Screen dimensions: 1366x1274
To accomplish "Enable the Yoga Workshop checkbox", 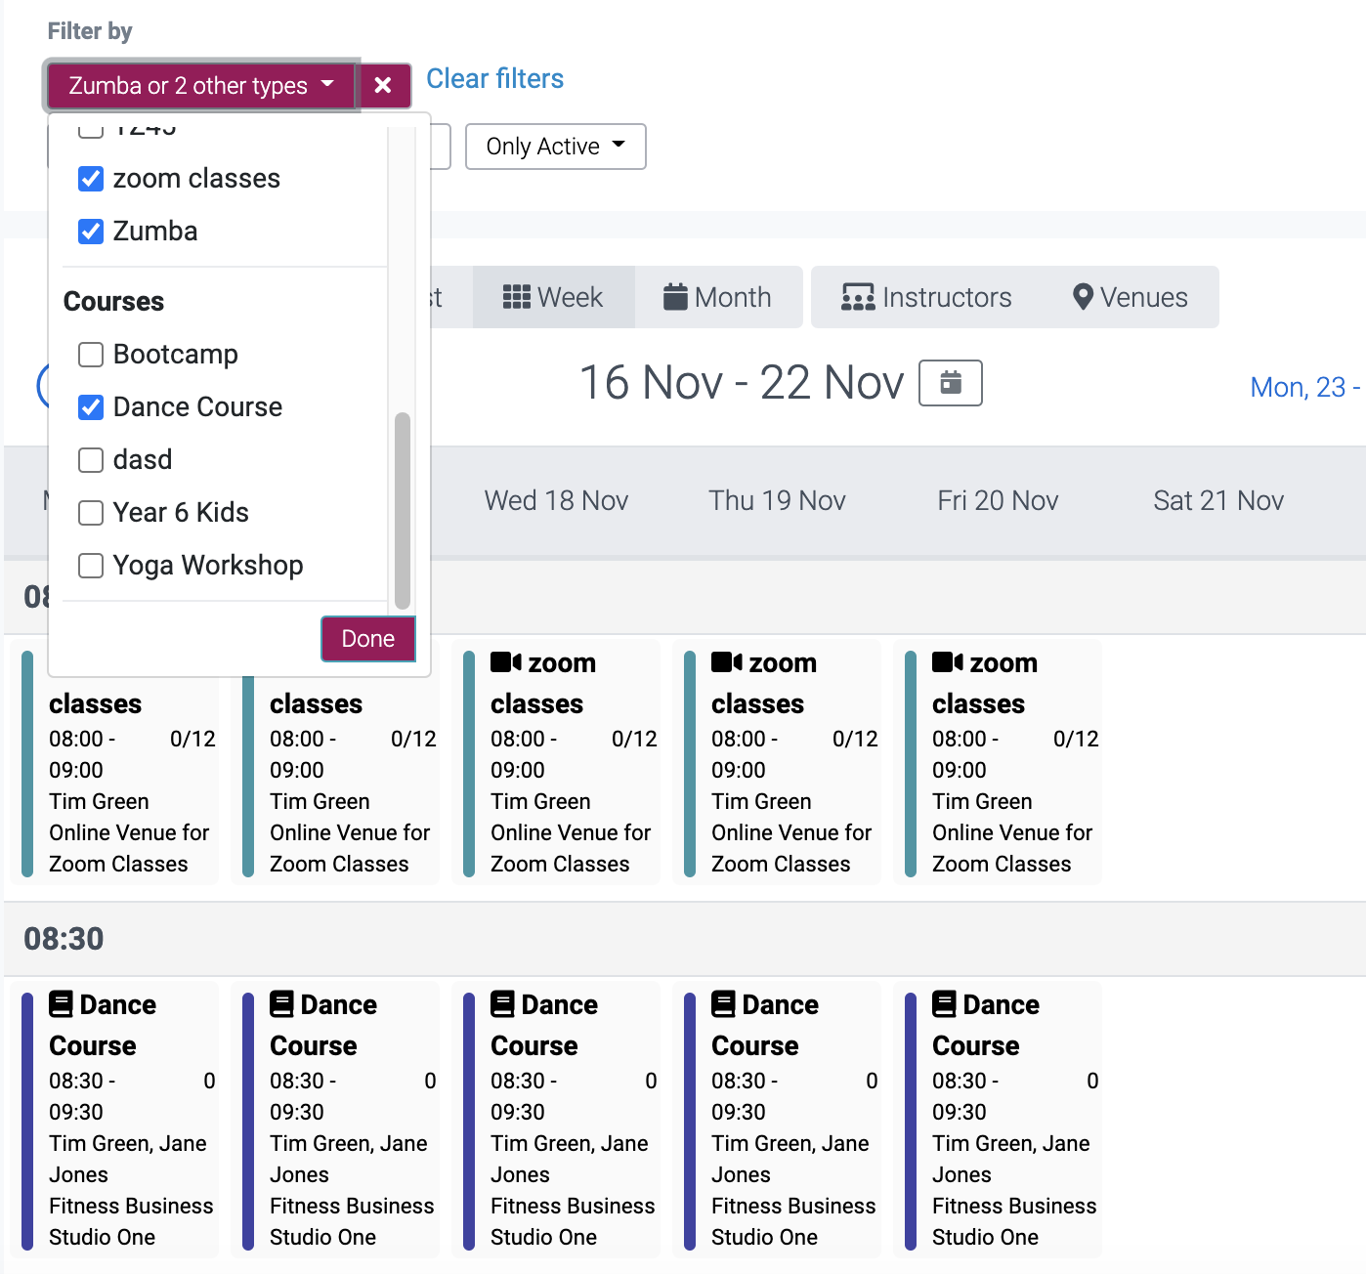I will (x=91, y=566).
